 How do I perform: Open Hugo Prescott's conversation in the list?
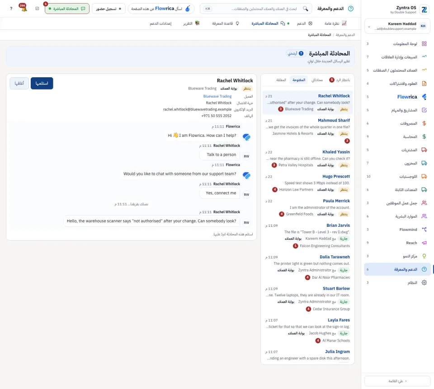307,183
